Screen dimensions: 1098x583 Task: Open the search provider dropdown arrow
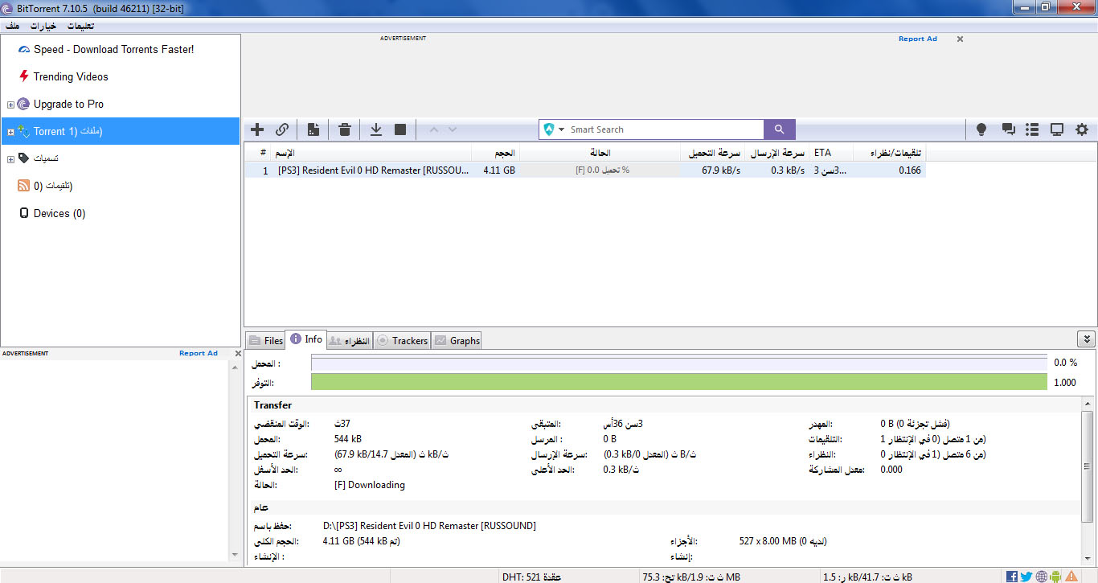point(562,129)
